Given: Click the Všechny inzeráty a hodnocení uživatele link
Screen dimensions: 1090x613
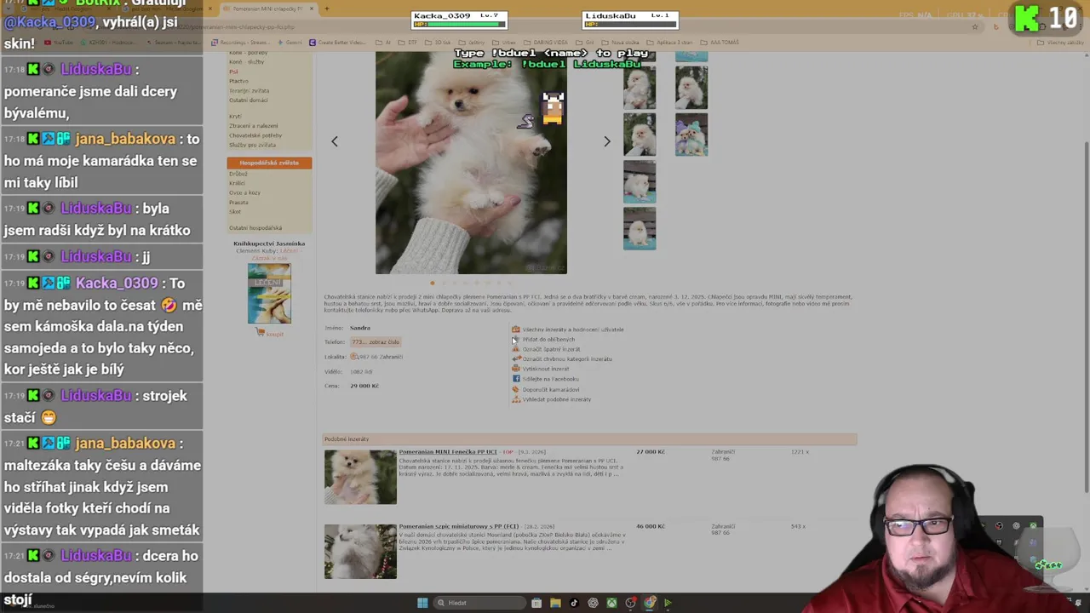Looking at the screenshot, I should coord(573,329).
